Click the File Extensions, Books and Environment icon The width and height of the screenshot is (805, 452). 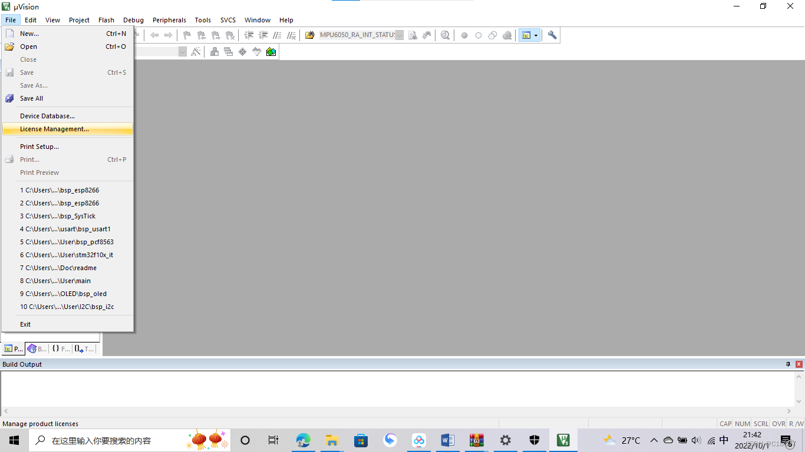coord(215,52)
